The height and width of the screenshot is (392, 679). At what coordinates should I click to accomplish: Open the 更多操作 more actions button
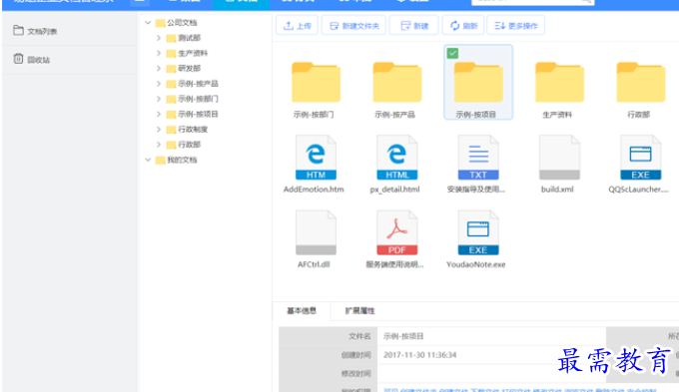click(516, 26)
